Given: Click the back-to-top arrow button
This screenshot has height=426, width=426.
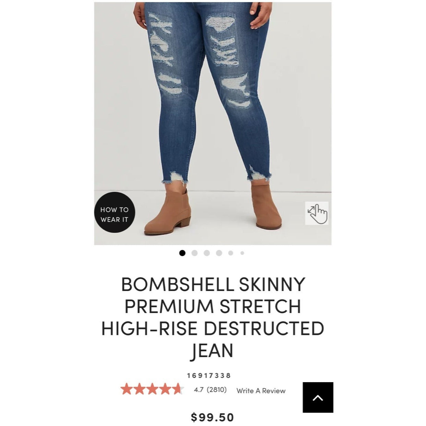Looking at the screenshot, I should [318, 398].
